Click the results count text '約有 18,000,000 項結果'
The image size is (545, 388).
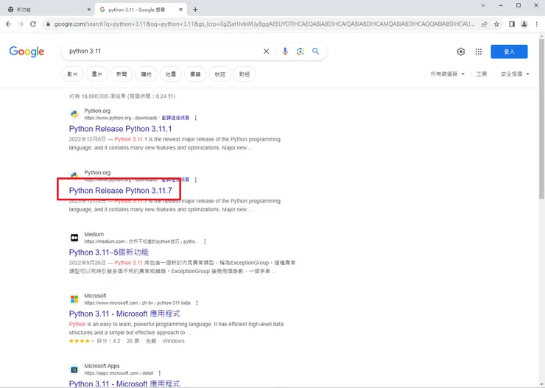(x=97, y=96)
